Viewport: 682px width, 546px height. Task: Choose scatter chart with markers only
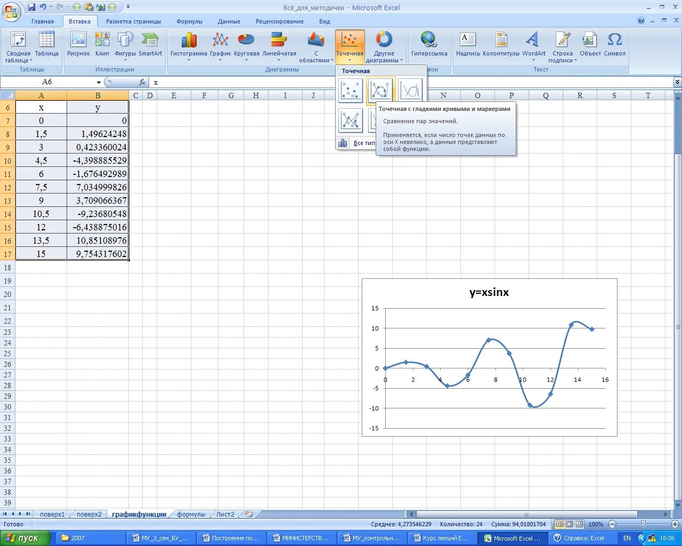pyautogui.click(x=351, y=90)
